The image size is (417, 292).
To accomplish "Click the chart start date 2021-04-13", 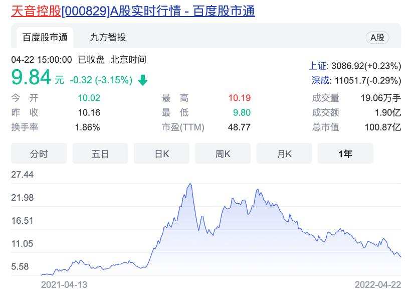I will pyautogui.click(x=64, y=285).
